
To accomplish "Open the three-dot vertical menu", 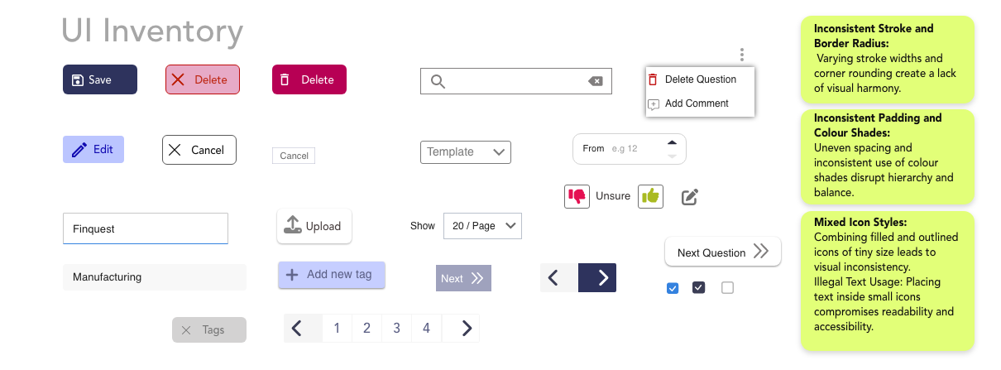I will pos(742,55).
